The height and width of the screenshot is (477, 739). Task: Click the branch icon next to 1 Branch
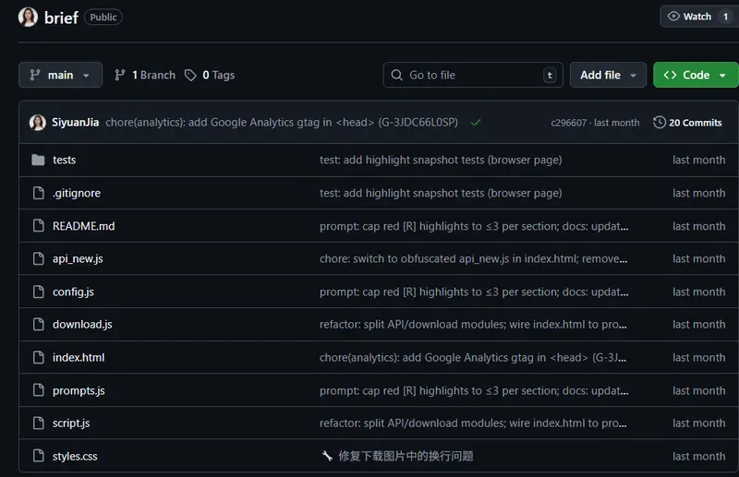tap(120, 75)
